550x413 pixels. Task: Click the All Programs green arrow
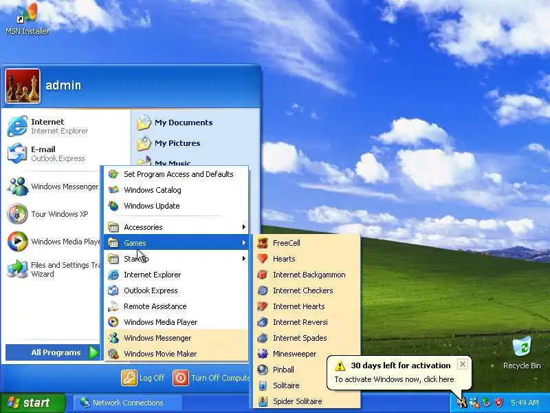coord(93,352)
